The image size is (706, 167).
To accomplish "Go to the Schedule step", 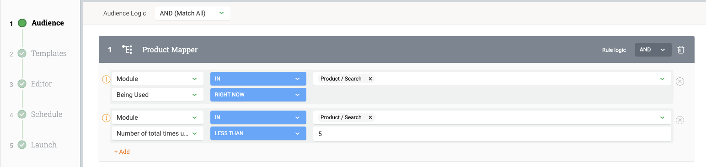I will (x=46, y=114).
